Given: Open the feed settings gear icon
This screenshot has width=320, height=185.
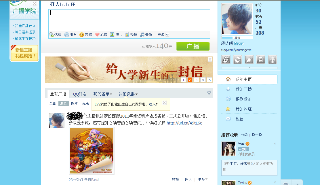Looking at the screenshot, I should [209, 93].
